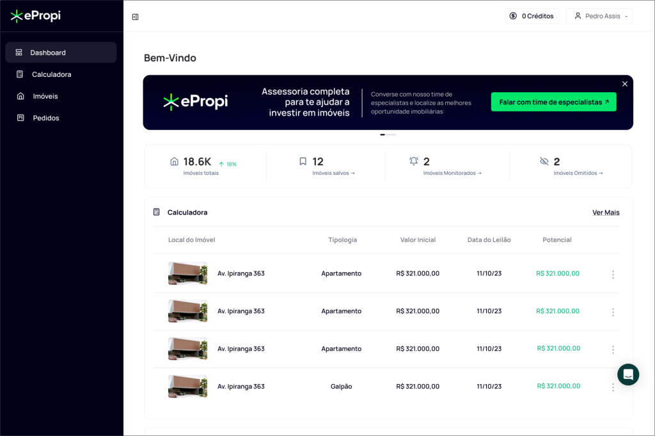Image resolution: width=655 pixels, height=436 pixels.
Task: Click the Valor Inicial column header
Action: pos(418,240)
